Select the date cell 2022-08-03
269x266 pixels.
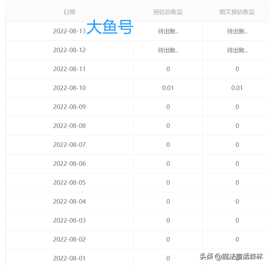pyautogui.click(x=69, y=220)
